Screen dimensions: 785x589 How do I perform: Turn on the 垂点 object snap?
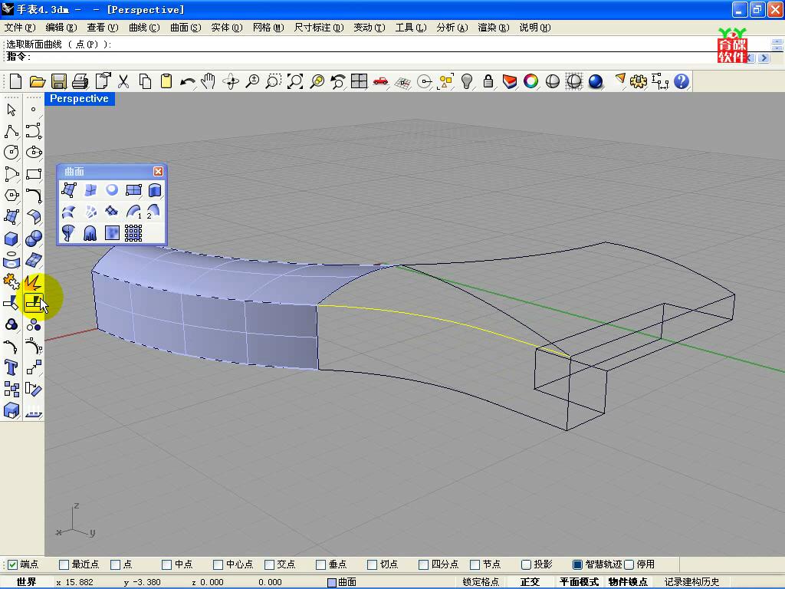pos(321,564)
